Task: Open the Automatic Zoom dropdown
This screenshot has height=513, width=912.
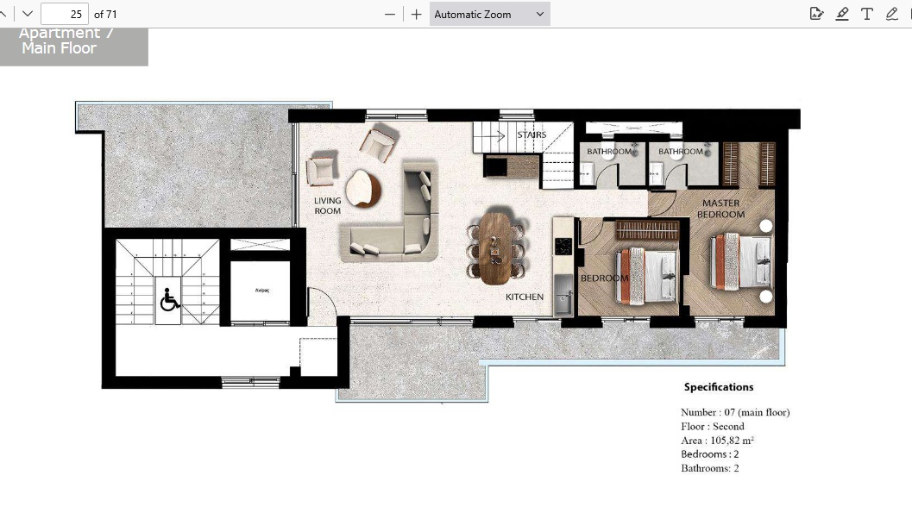Action: [489, 14]
